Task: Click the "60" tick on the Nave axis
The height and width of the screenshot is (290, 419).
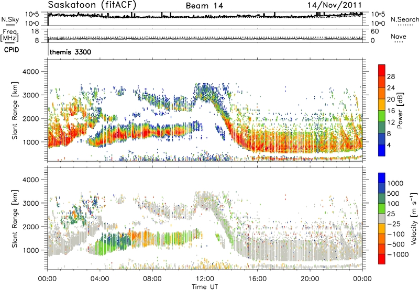Action: click(x=374, y=31)
